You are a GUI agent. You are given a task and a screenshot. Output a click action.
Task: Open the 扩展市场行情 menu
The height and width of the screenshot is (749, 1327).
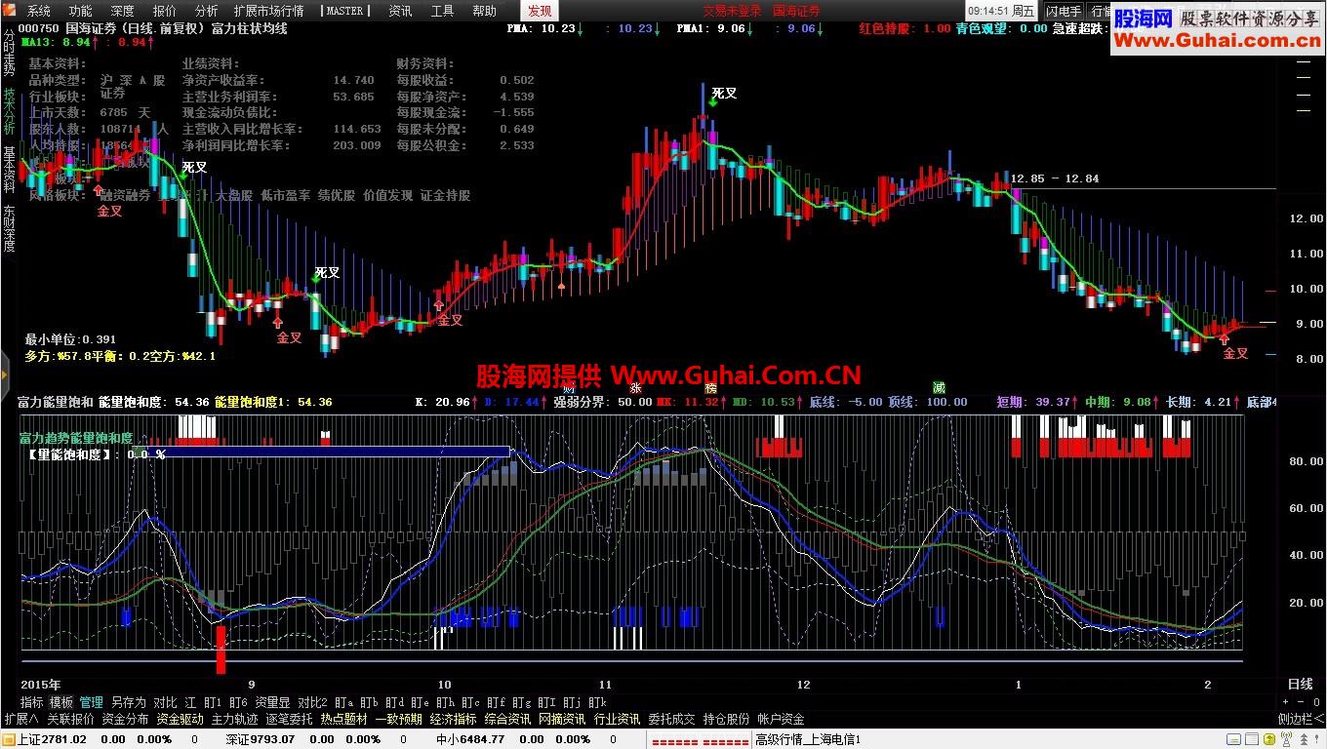click(268, 11)
